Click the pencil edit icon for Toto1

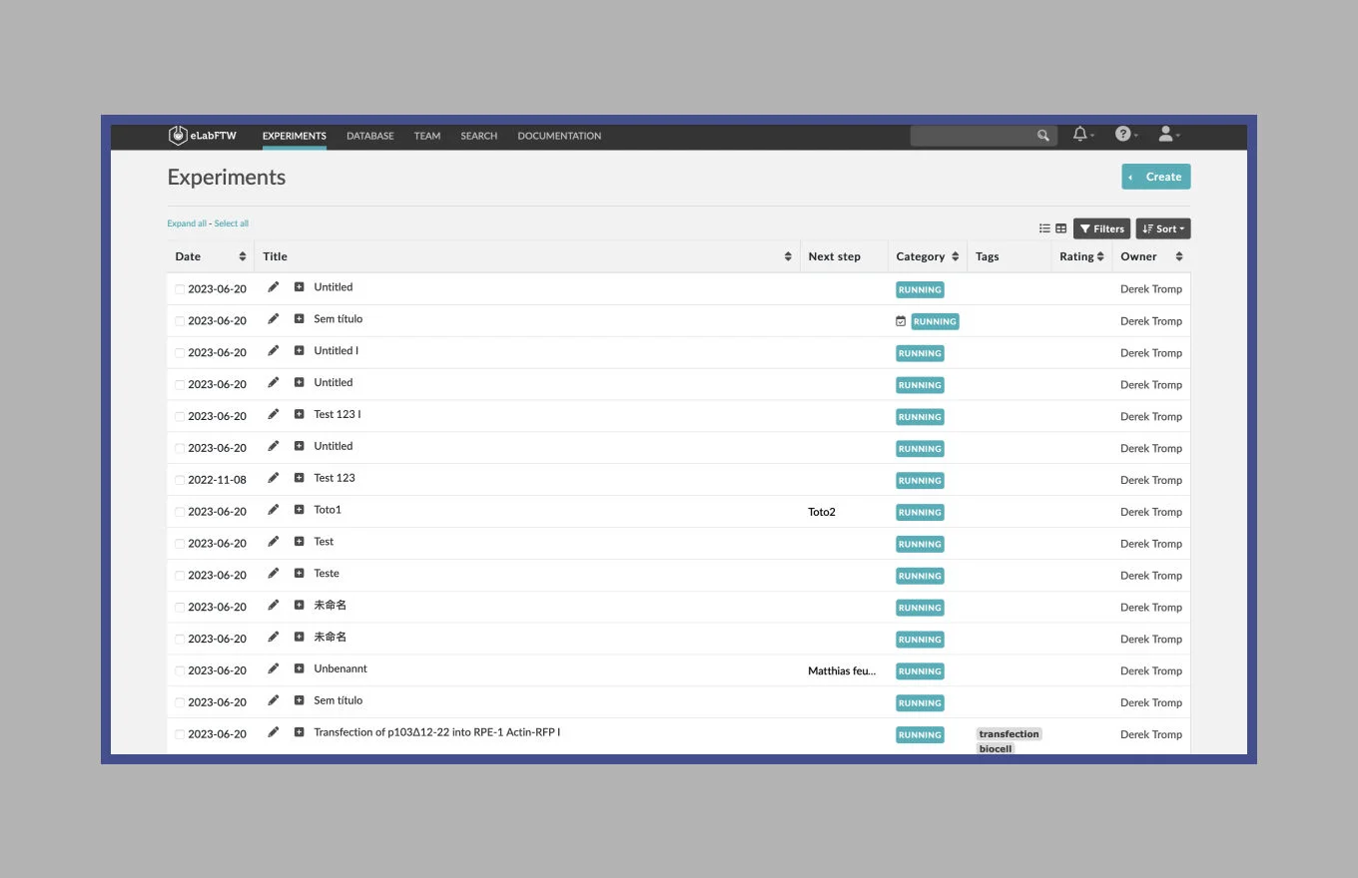pyautogui.click(x=274, y=510)
